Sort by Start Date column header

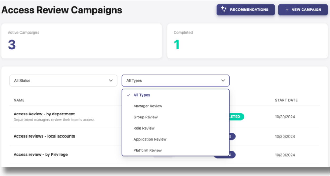[x=286, y=100]
